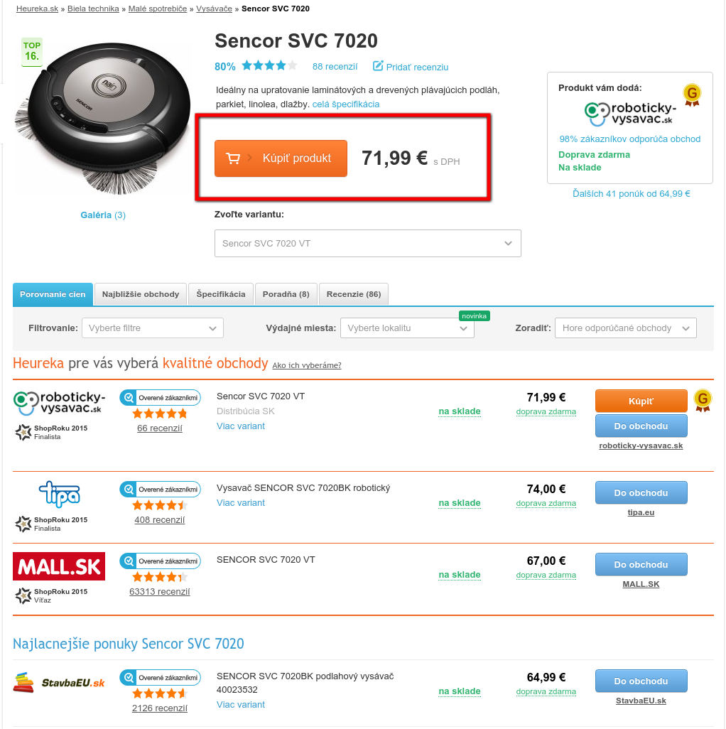This screenshot has width=726, height=729.
Task: Open the Najbližšie obchody tab
Action: click(x=141, y=294)
